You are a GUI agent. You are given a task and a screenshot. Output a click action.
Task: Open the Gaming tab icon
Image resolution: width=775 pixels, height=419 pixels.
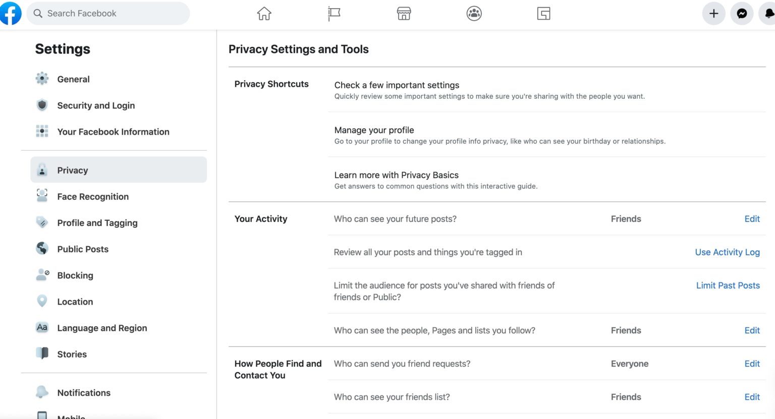click(543, 14)
